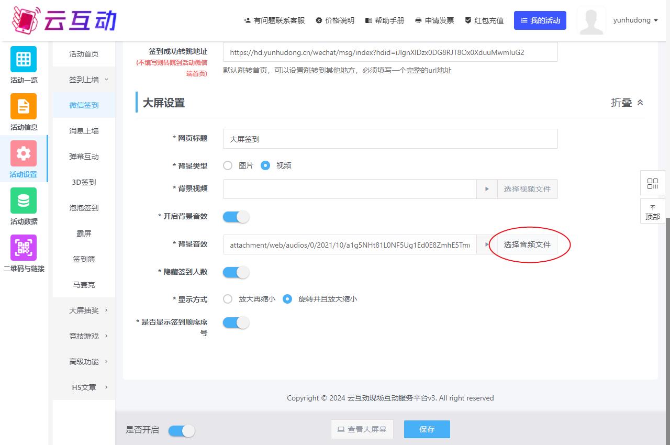The image size is (670, 445).
Task: Open 二维码与链接 QR icon
Action: (24, 248)
